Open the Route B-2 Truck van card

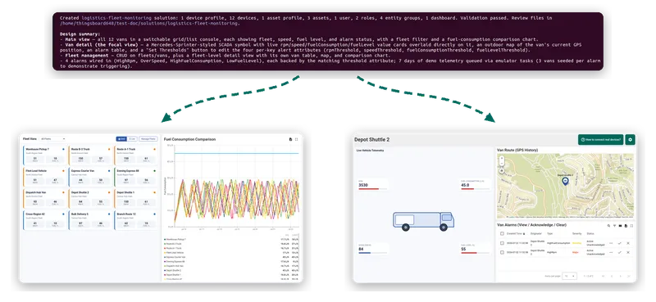pyautogui.click(x=90, y=156)
